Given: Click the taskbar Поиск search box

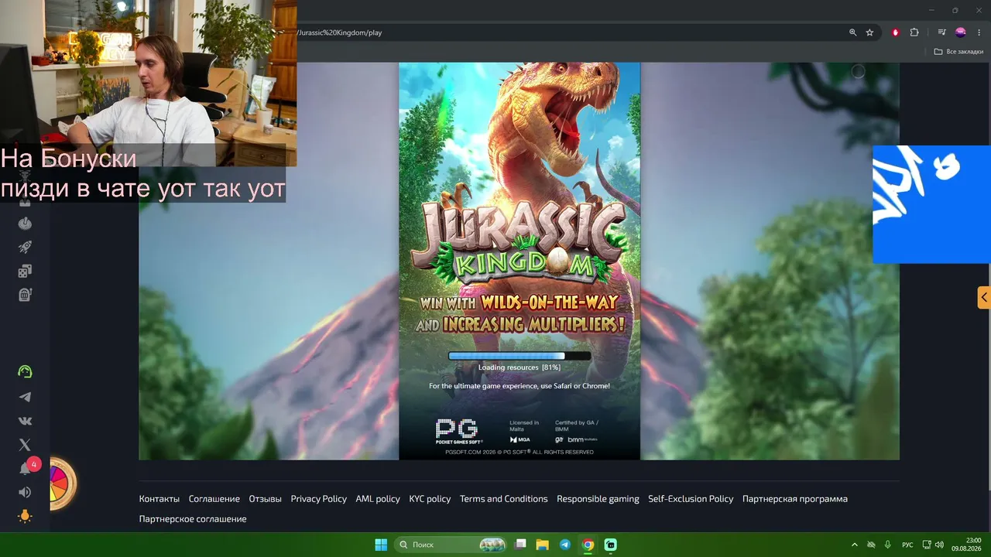Looking at the screenshot, I should 451,545.
